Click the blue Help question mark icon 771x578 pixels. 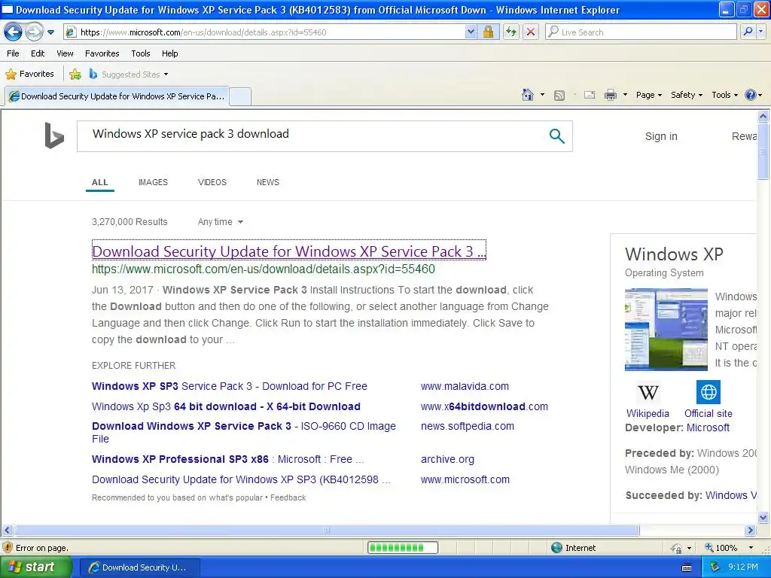coord(751,95)
